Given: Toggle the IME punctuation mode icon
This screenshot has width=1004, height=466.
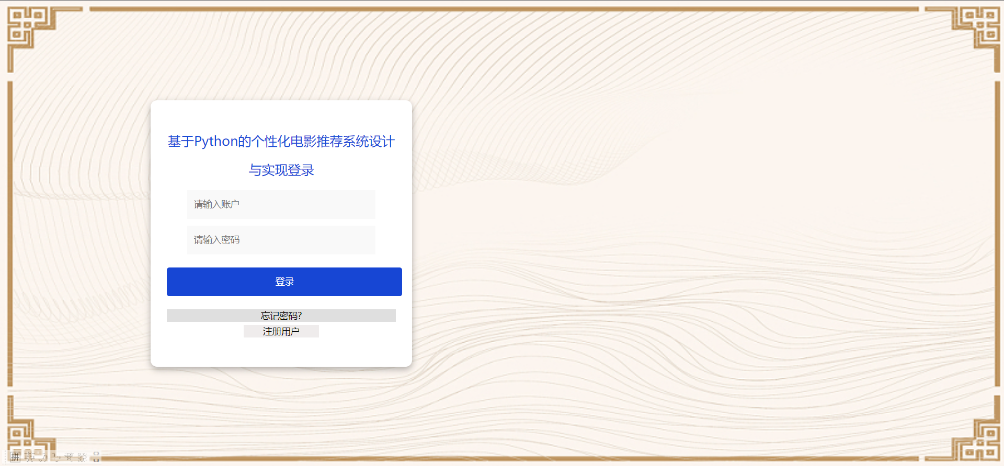Looking at the screenshot, I should (x=56, y=457).
